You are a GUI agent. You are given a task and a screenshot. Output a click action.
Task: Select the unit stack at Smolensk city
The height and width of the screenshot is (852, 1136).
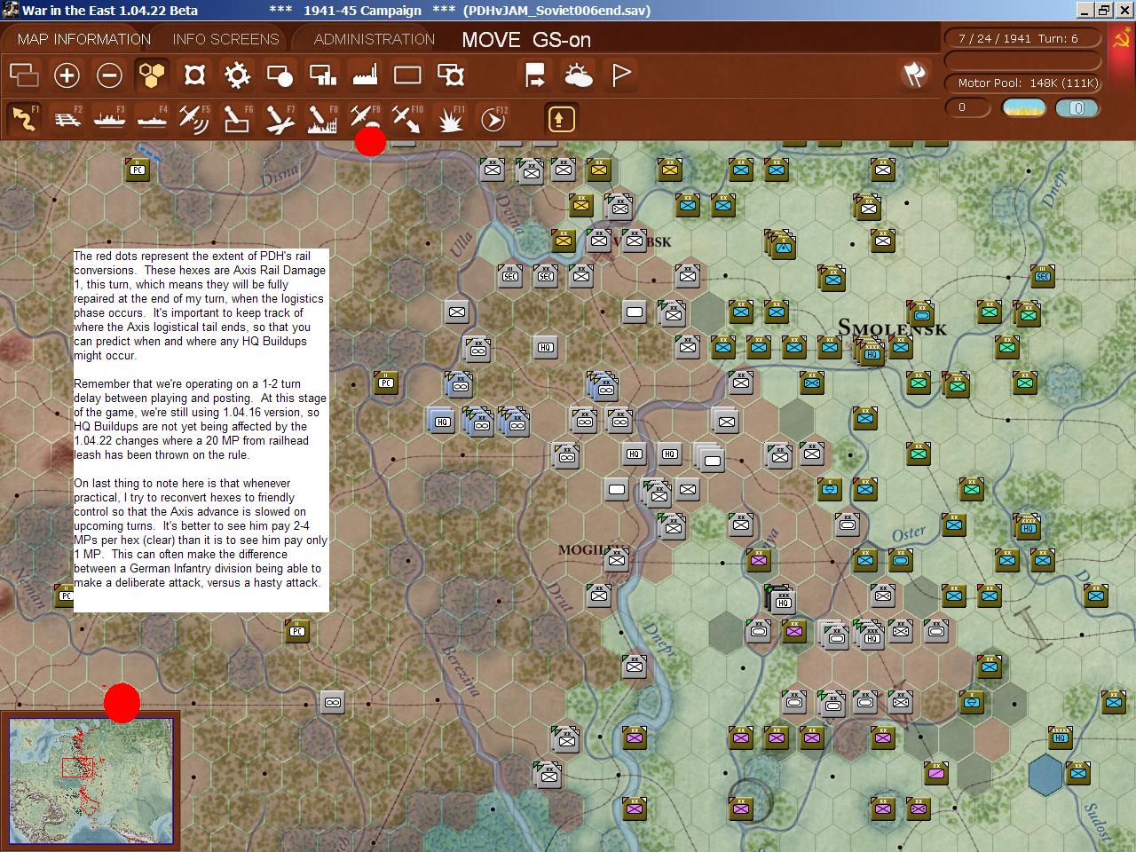click(872, 351)
